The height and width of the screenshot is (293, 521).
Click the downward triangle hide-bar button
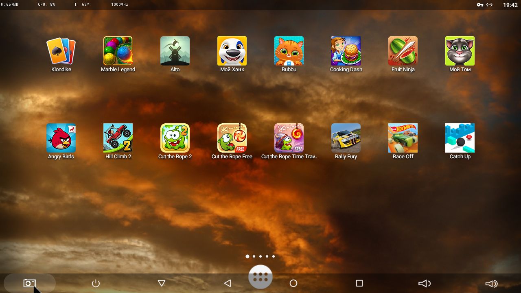(x=161, y=283)
